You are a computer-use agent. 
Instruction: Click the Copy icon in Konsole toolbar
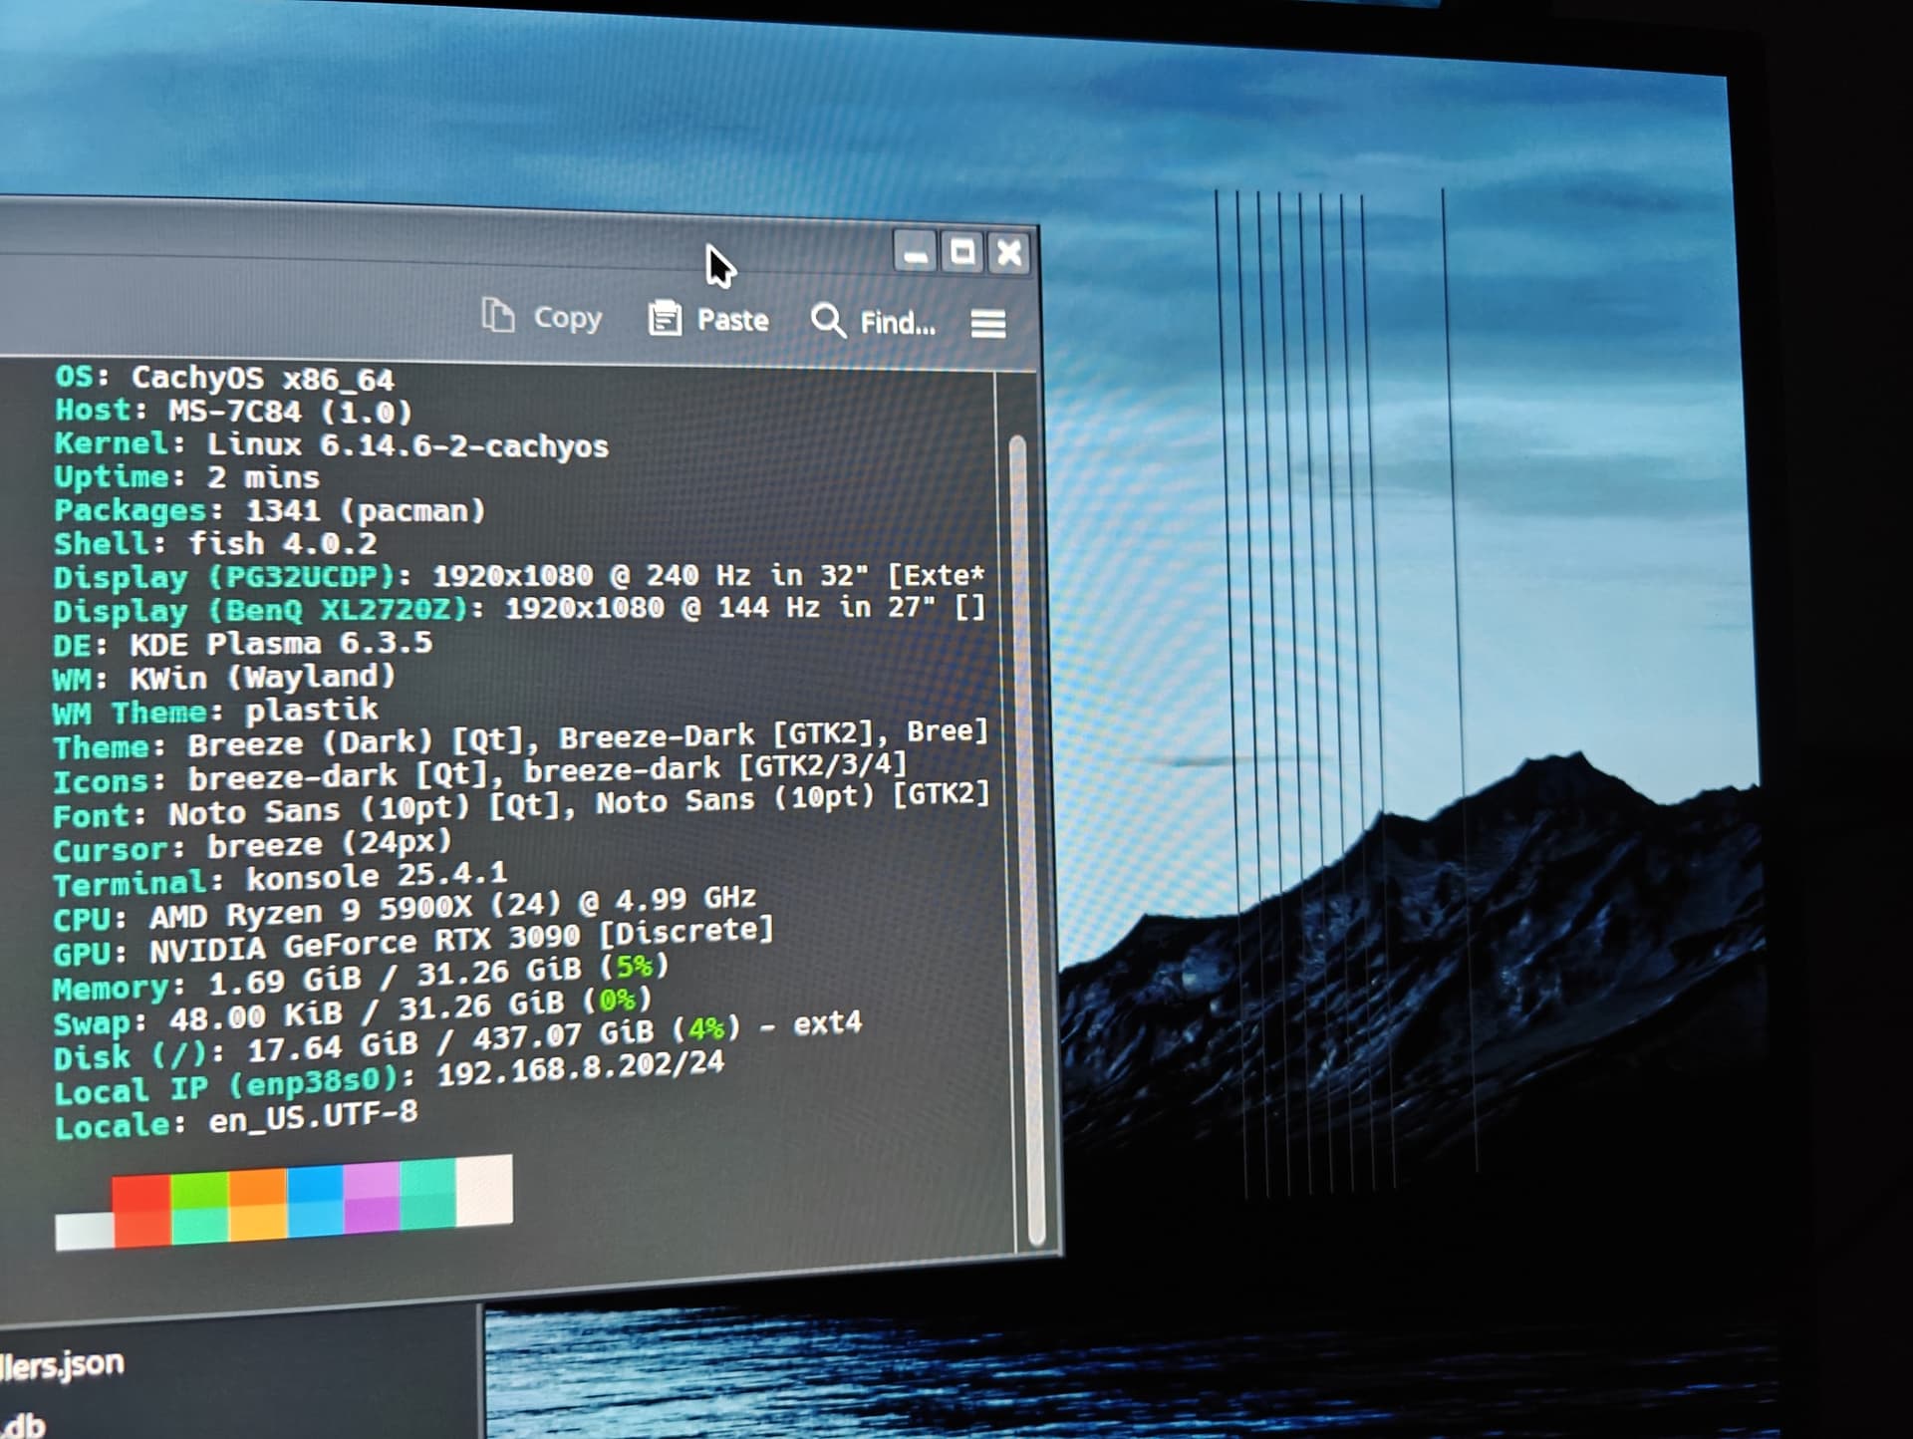498,315
